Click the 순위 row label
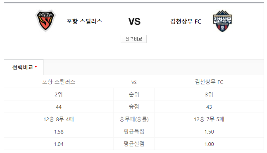 click(134, 94)
